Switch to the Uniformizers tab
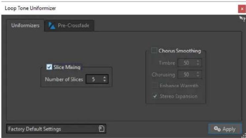 (25, 25)
